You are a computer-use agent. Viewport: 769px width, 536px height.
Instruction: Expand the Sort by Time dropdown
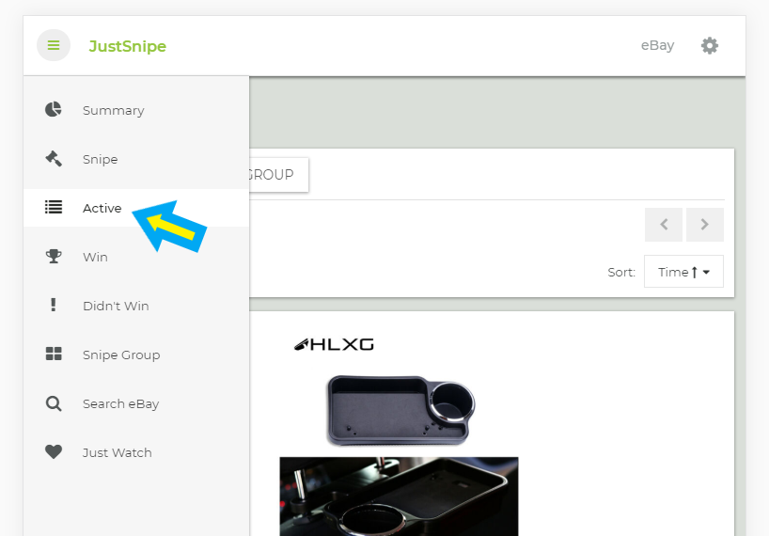[683, 272]
